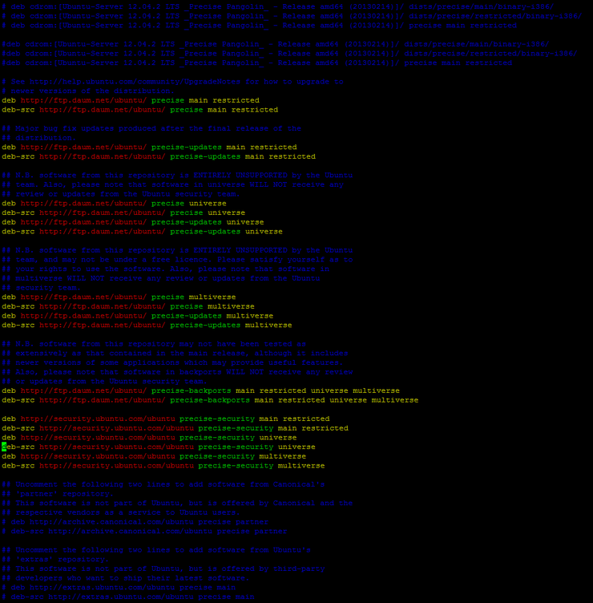Screen dimensions: 593x603
Task: Select the "deb ... precise-updates multiverse" line
Action: (x=138, y=316)
